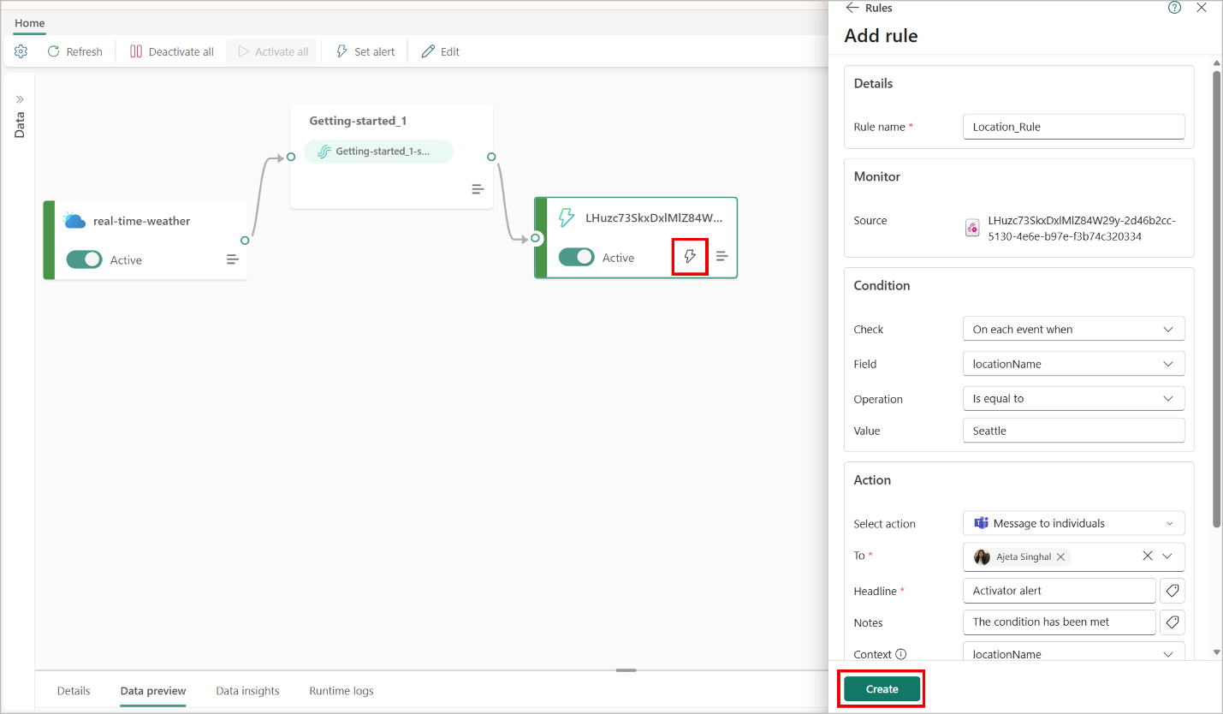Toggle the Active switch on real-time-weather

(x=84, y=259)
